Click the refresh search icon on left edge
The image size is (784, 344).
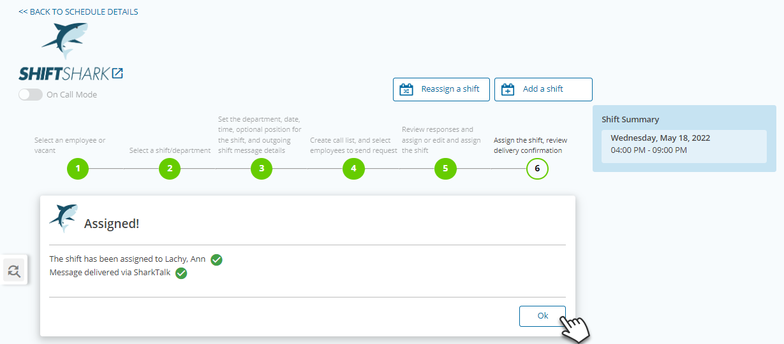click(x=14, y=271)
